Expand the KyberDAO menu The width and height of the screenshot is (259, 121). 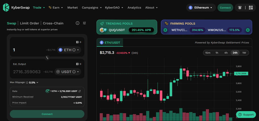114,8
